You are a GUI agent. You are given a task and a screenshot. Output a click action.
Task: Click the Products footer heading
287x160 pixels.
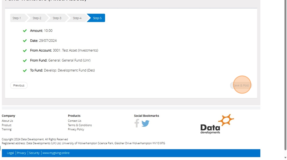click(x=74, y=116)
